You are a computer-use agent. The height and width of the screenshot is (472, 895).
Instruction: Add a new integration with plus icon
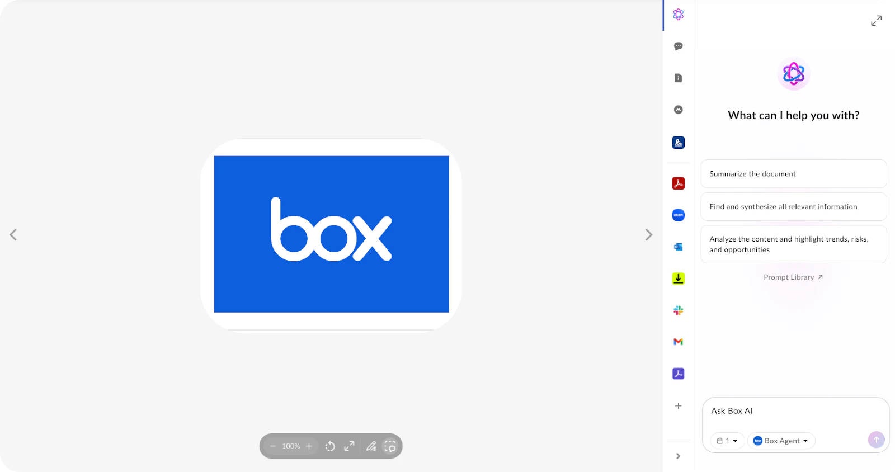point(678,406)
